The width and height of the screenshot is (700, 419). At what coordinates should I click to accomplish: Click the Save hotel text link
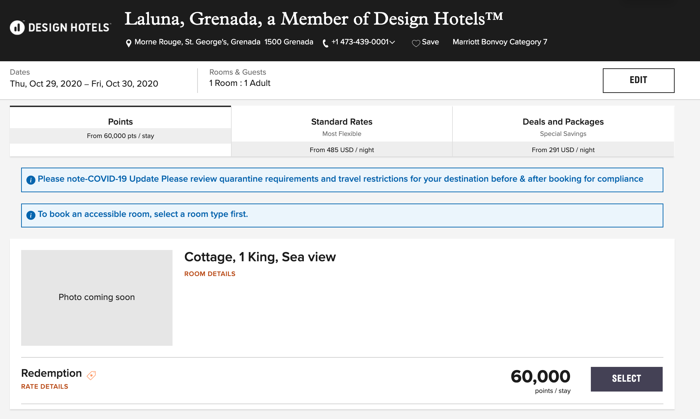pos(430,42)
